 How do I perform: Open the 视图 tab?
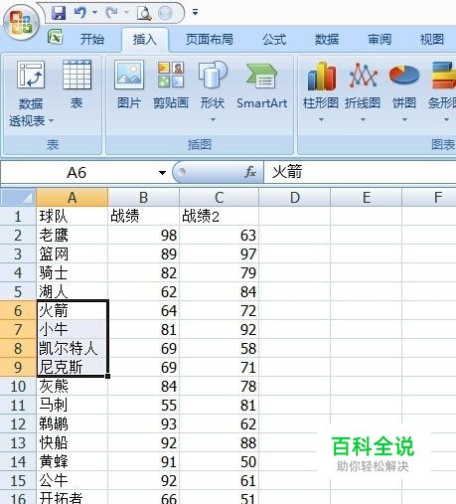[432, 40]
